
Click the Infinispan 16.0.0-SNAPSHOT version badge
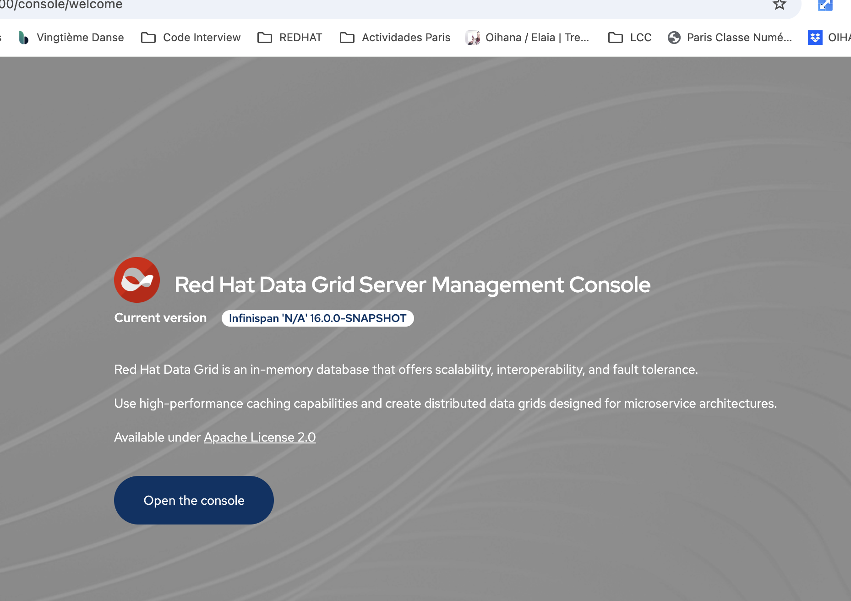click(x=318, y=318)
